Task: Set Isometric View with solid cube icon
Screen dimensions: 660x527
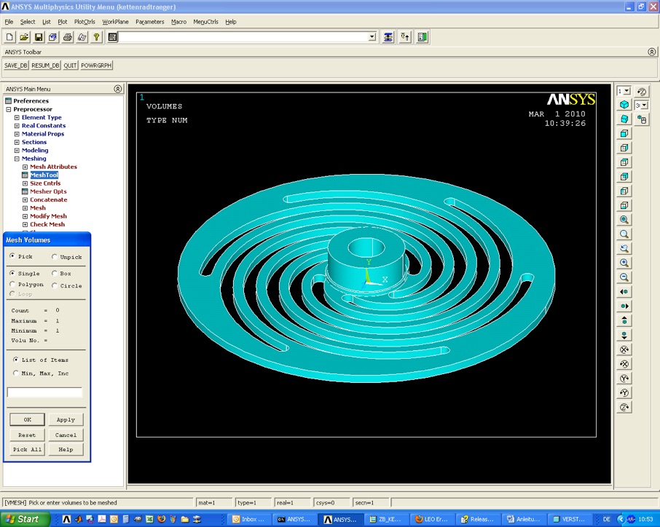Action: pos(624,105)
